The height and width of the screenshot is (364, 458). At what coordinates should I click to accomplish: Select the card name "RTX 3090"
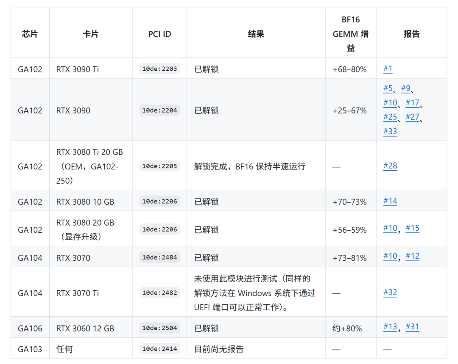pyautogui.click(x=73, y=110)
